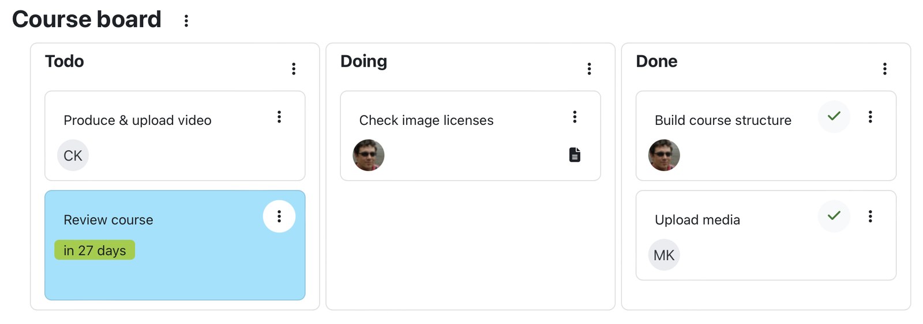Click user photo on Build course structure card
Screen dimensions: 923x324
[x=664, y=155]
